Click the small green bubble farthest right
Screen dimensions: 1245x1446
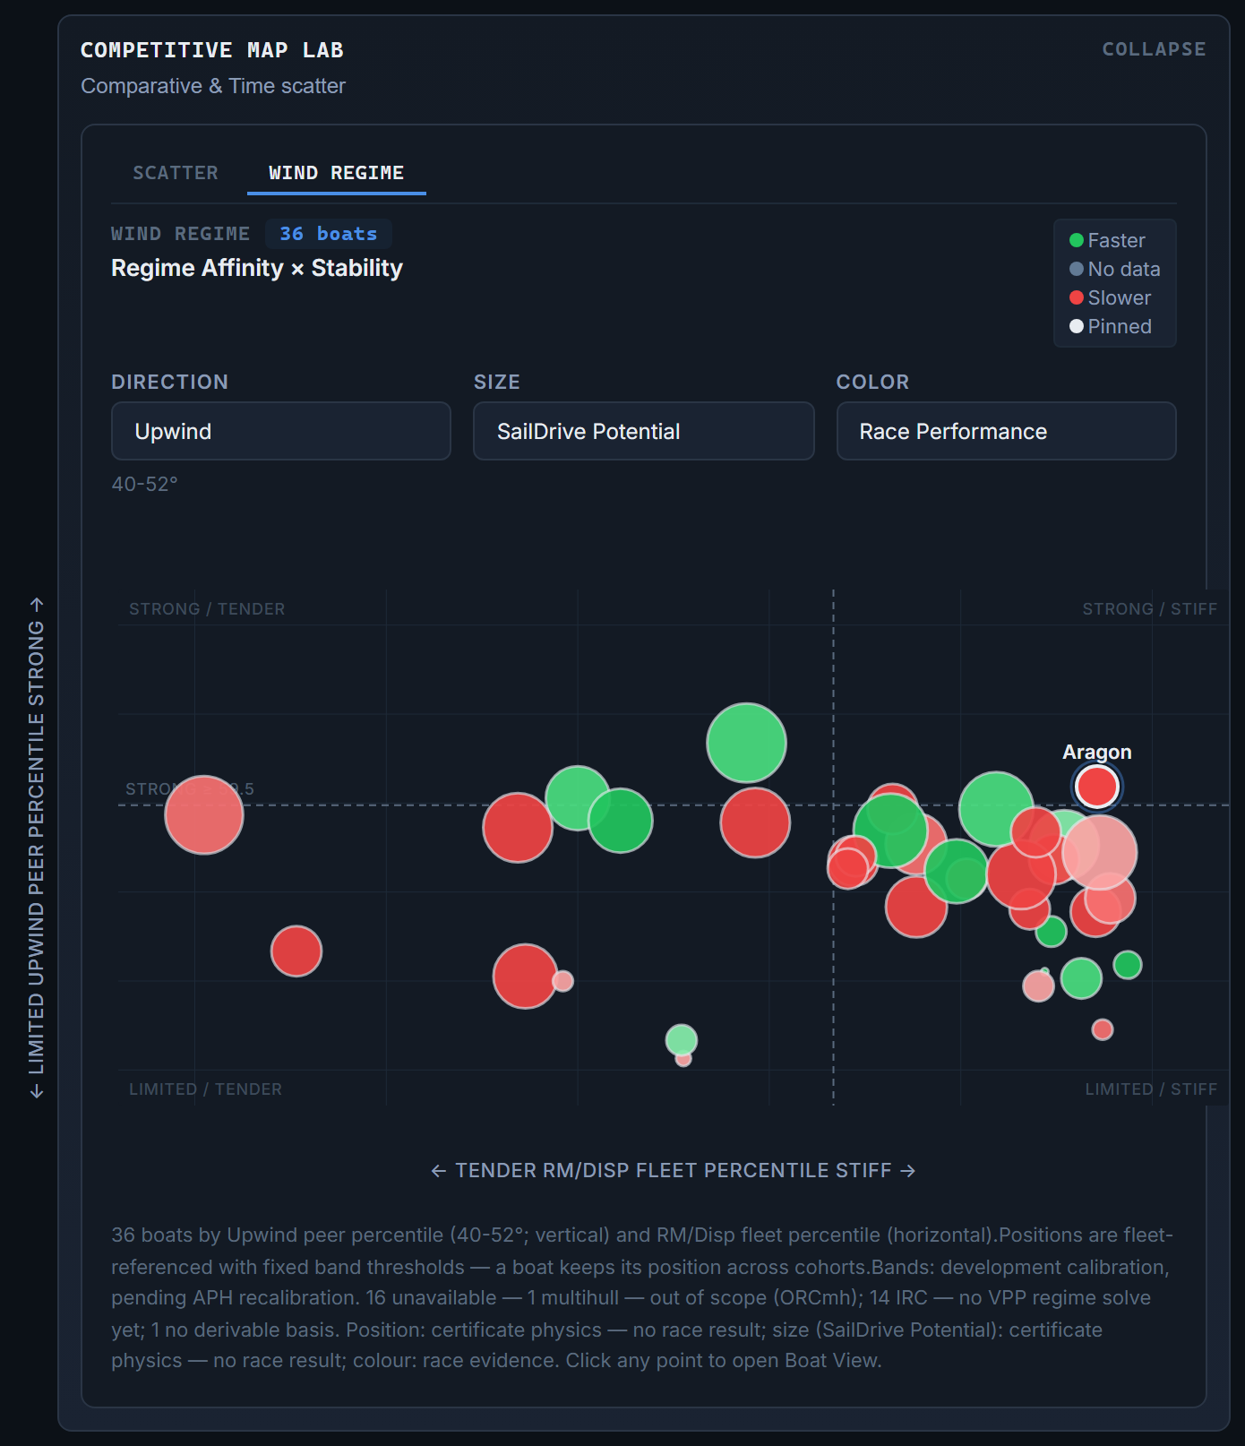(1128, 965)
